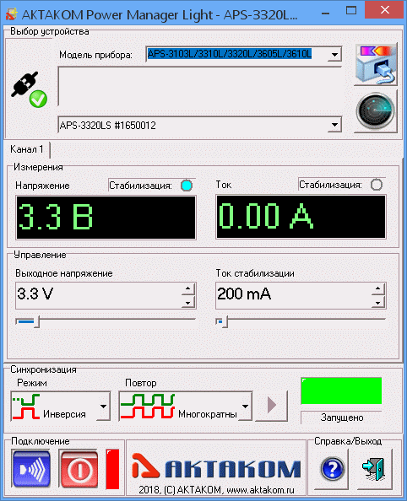Open the Модель прибора dropdown
The image size is (407, 501).
pyautogui.click(x=334, y=54)
